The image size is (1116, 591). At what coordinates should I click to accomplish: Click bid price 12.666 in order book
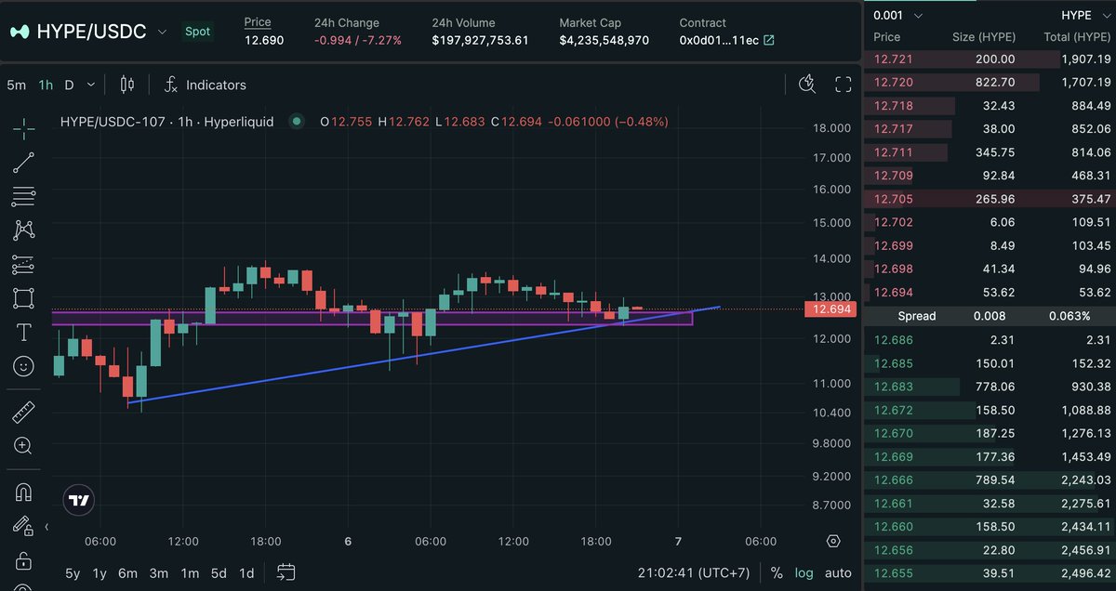coord(893,480)
